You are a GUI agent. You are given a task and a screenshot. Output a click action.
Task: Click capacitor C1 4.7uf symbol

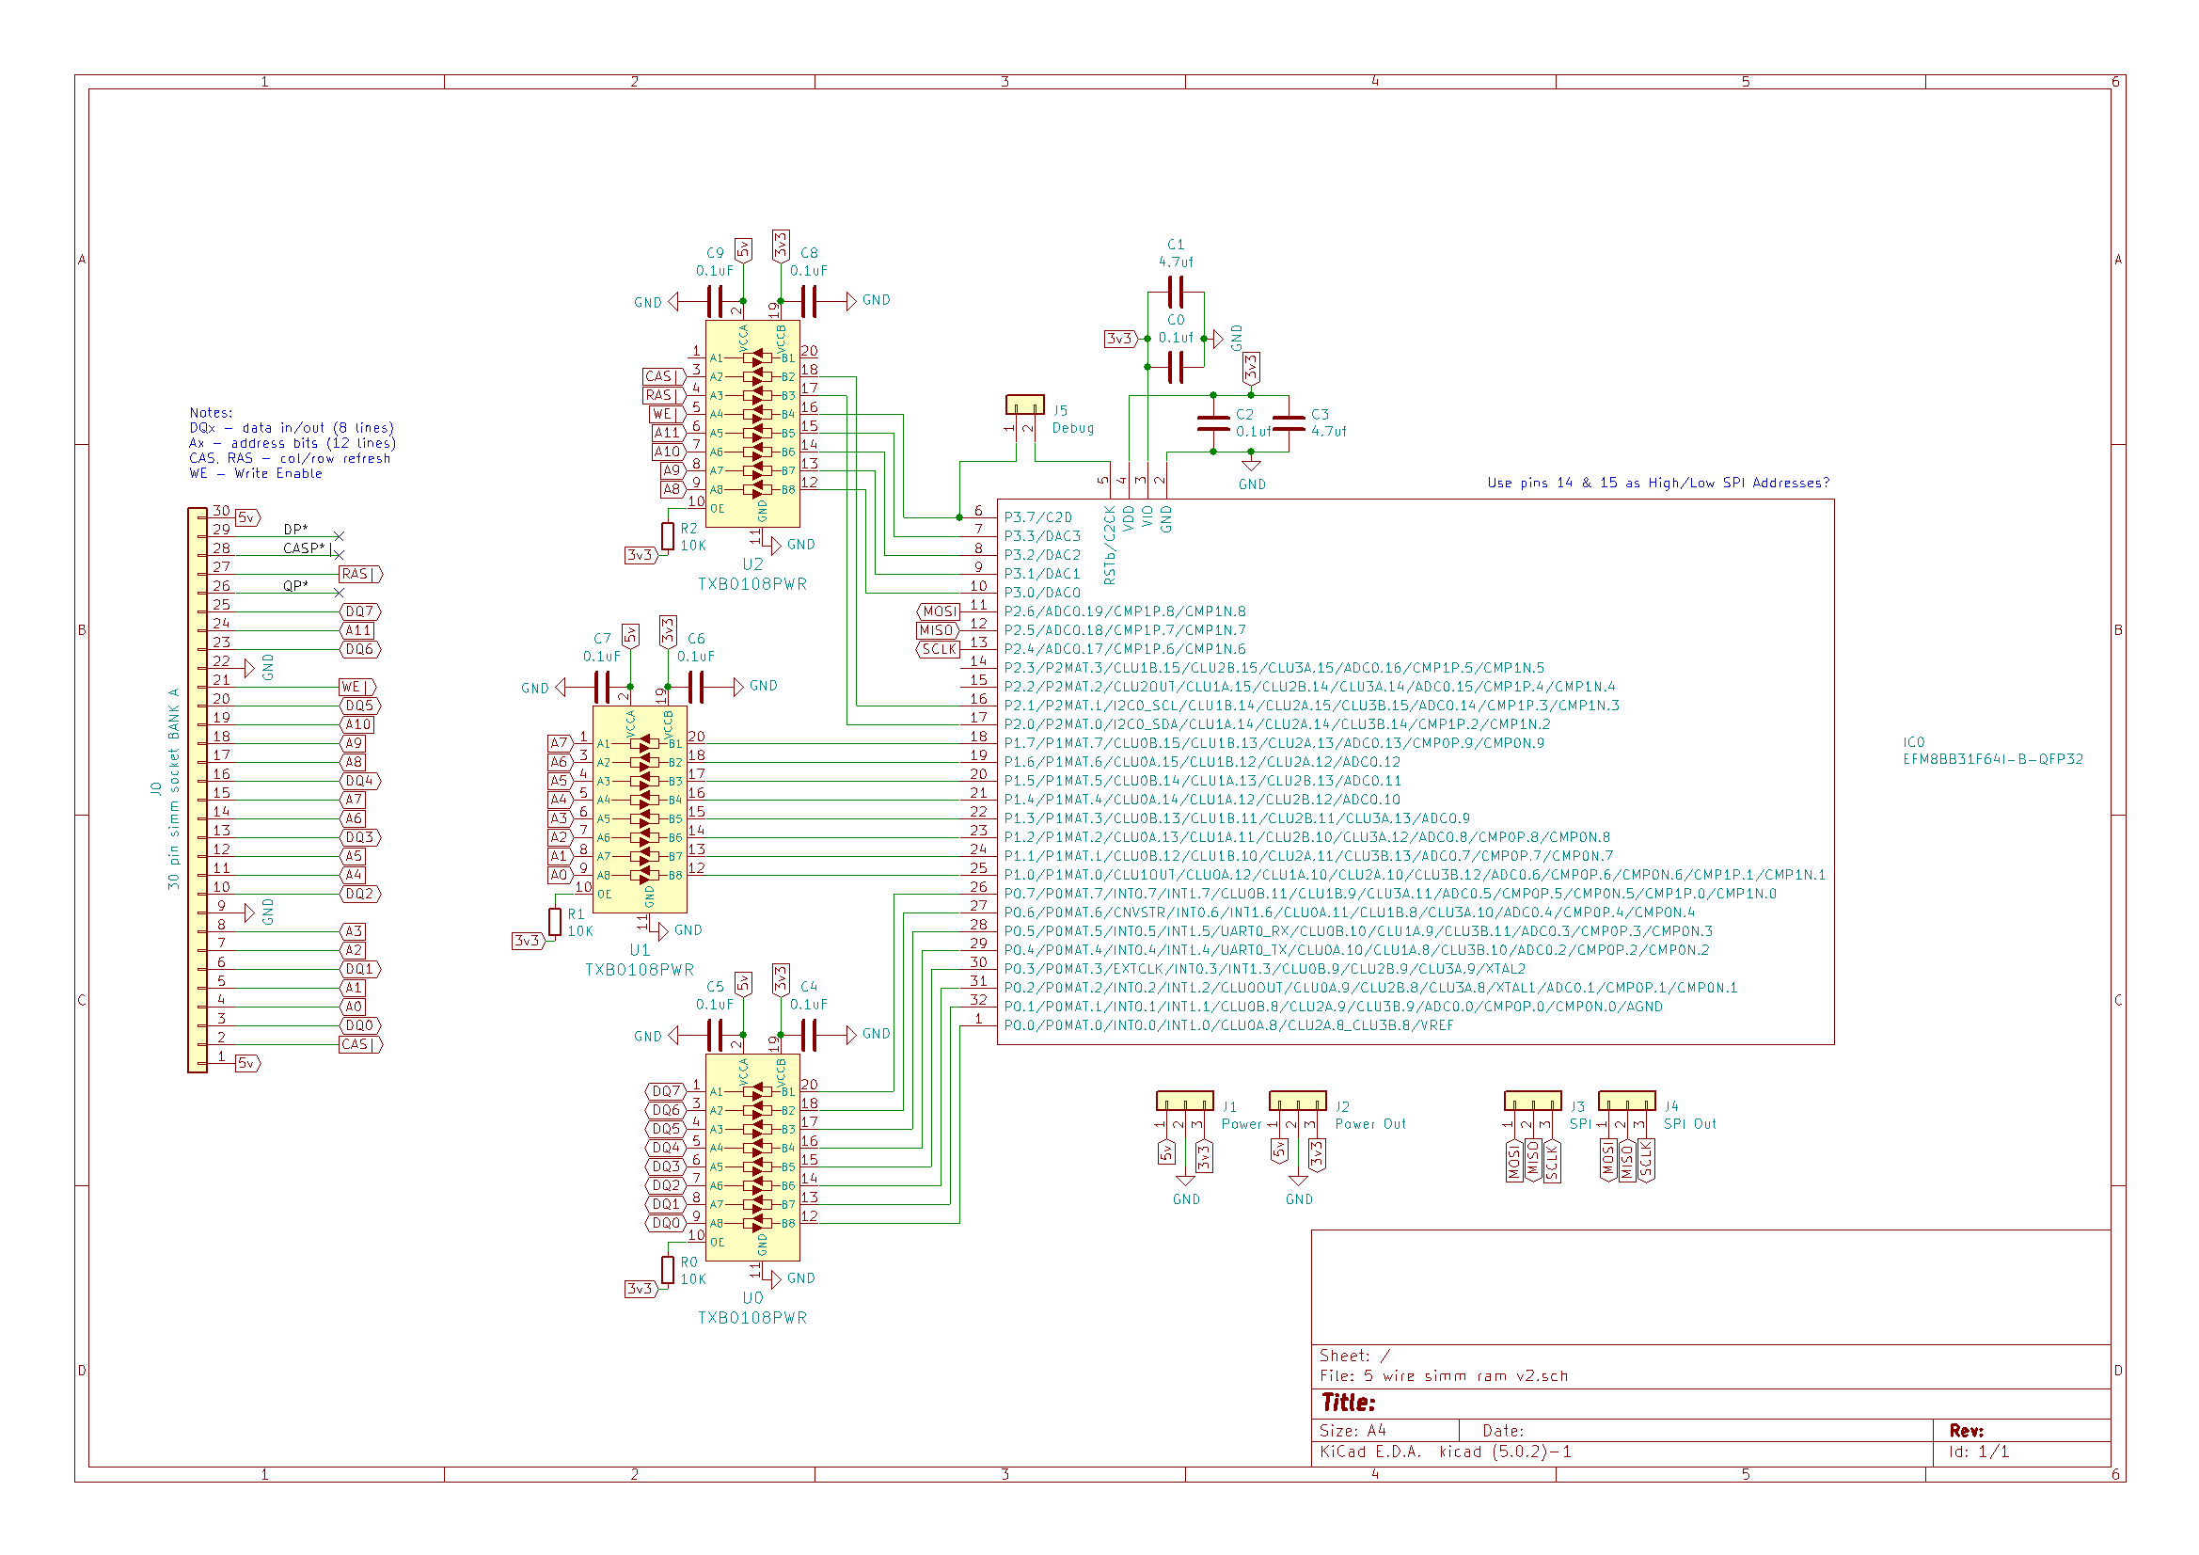(x=1176, y=292)
